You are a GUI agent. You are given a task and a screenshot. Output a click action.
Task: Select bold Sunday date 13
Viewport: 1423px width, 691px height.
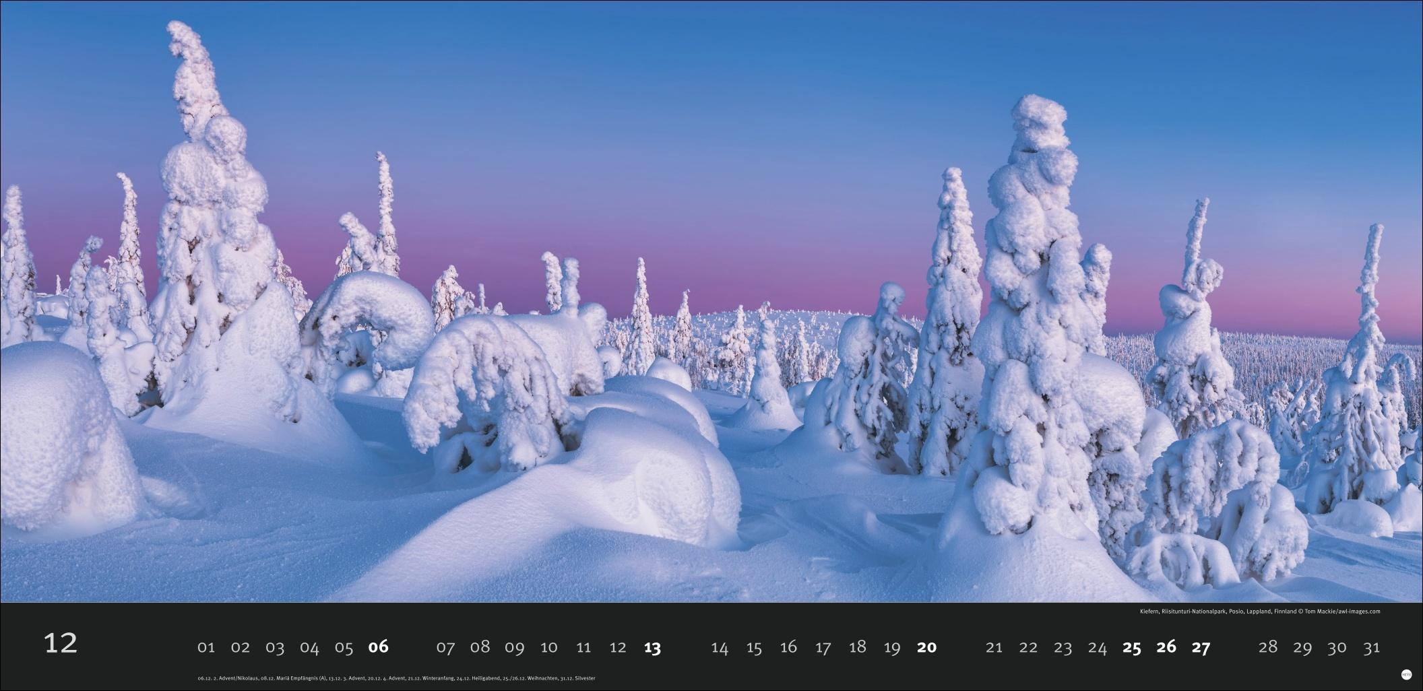(x=652, y=647)
